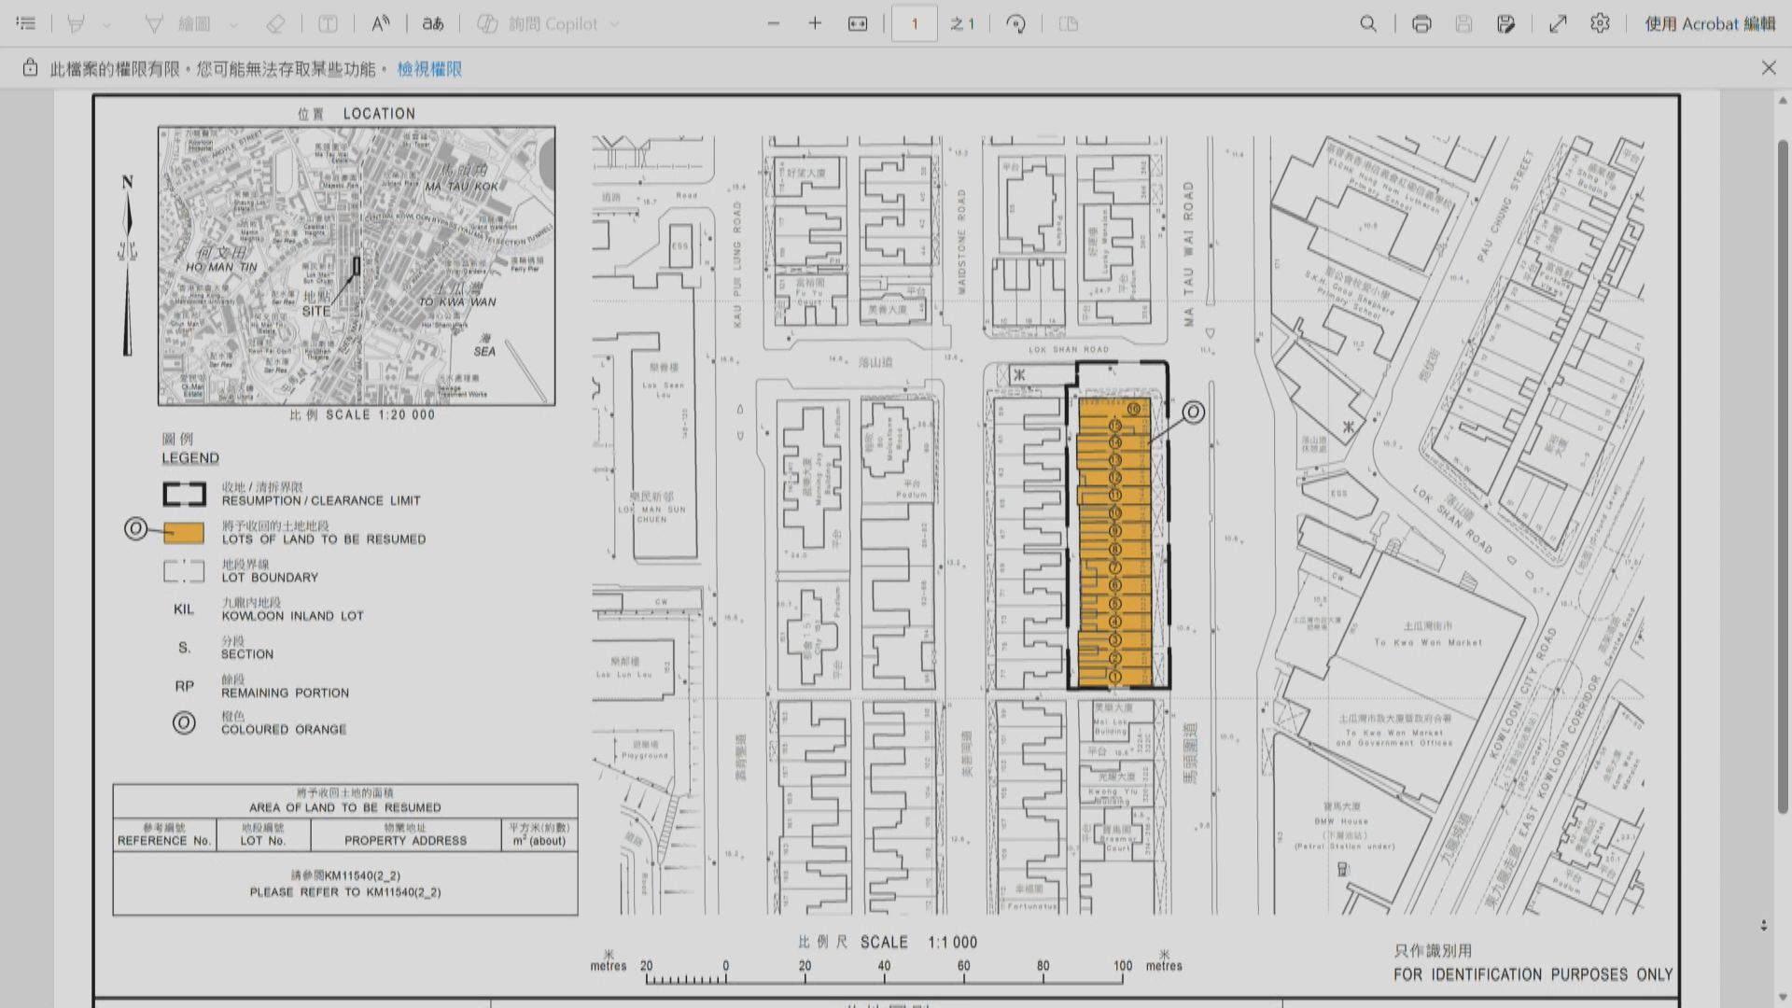Expand the Draw tool options arrow

pos(233,24)
